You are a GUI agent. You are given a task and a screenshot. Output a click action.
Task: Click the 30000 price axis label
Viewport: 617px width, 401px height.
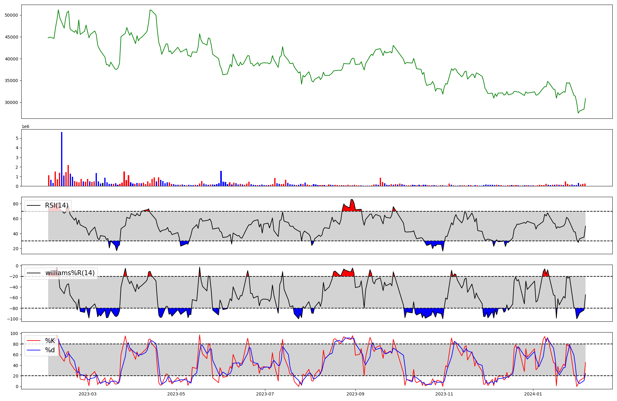pyautogui.click(x=11, y=102)
